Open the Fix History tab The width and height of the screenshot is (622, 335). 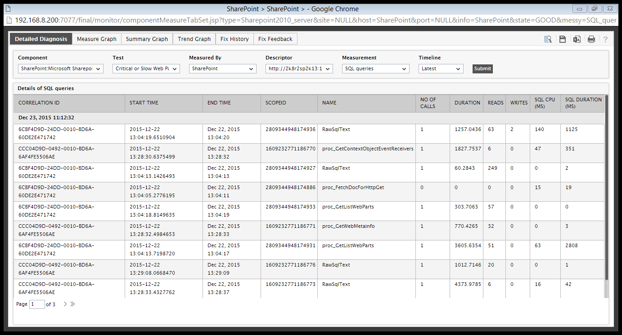tap(234, 39)
